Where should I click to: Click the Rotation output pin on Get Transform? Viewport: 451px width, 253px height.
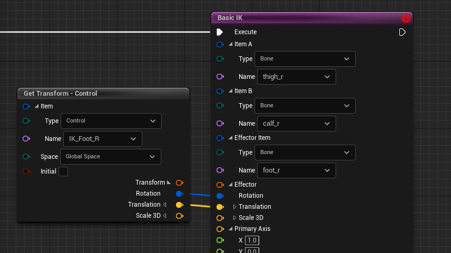tap(180, 194)
